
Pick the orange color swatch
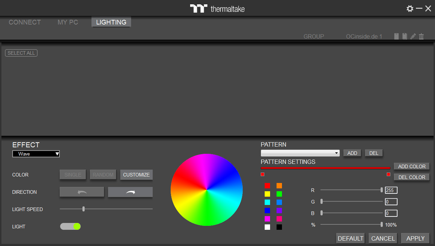[x=279, y=186]
